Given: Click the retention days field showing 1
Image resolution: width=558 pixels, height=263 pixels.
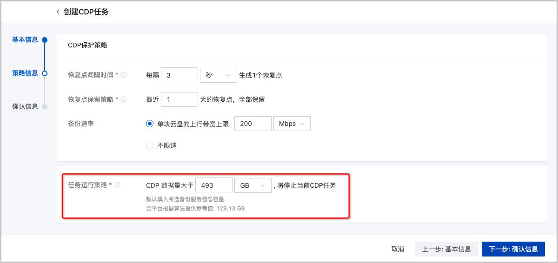Looking at the screenshot, I should tap(179, 99).
